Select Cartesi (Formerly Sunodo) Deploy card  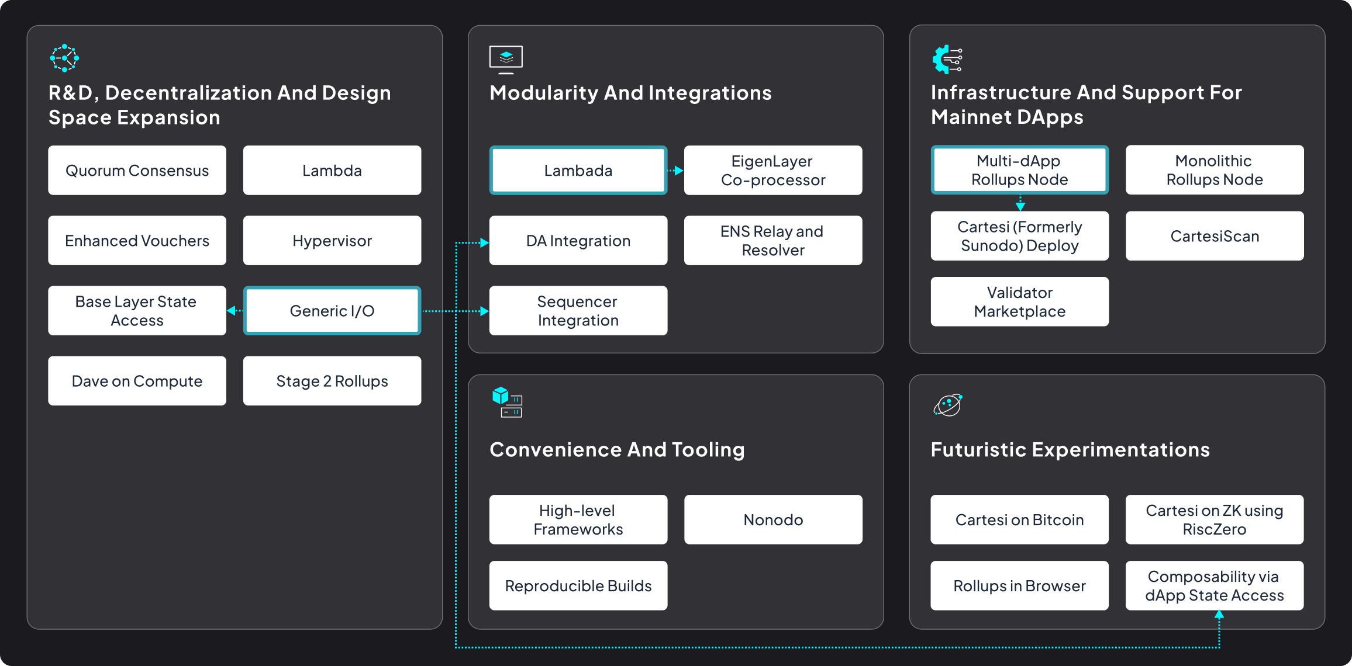coord(1020,235)
